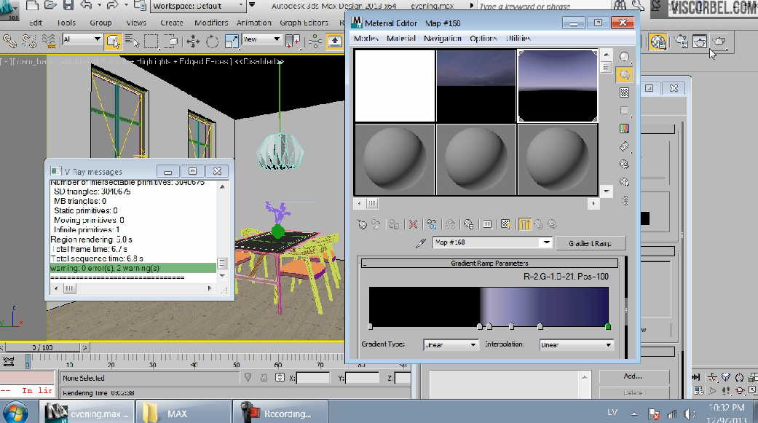758x423 pixels.
Task: Toggle the sample slot Background checker
Action: pyautogui.click(x=625, y=92)
